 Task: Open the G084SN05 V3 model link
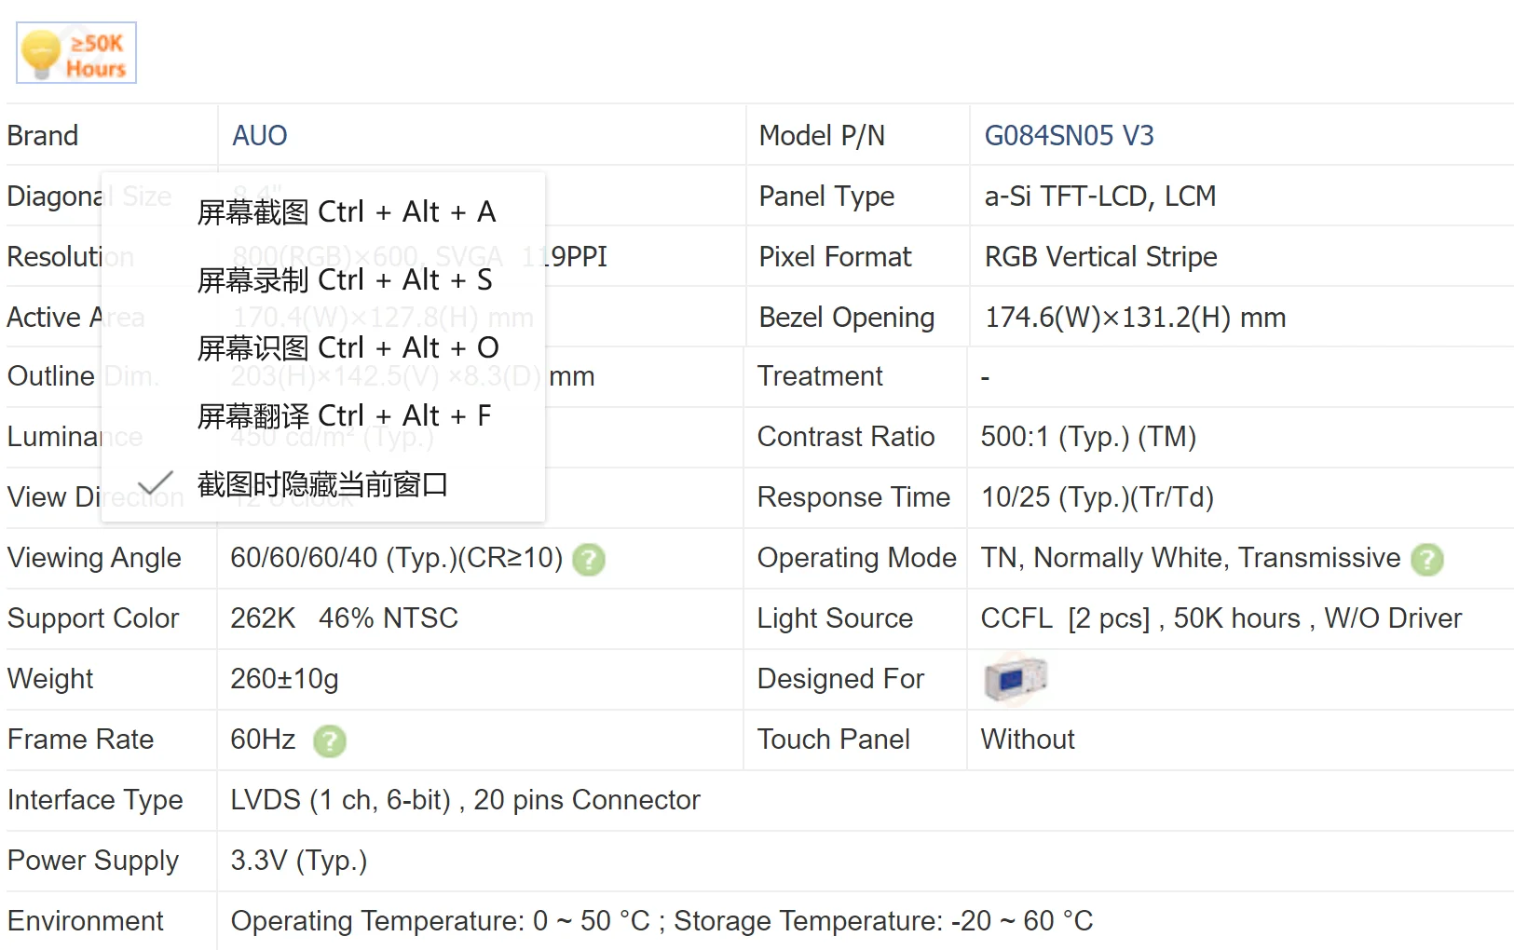pyautogui.click(x=1069, y=136)
